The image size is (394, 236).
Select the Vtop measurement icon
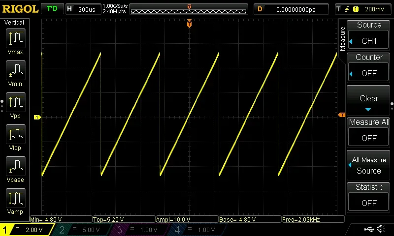tap(16, 134)
